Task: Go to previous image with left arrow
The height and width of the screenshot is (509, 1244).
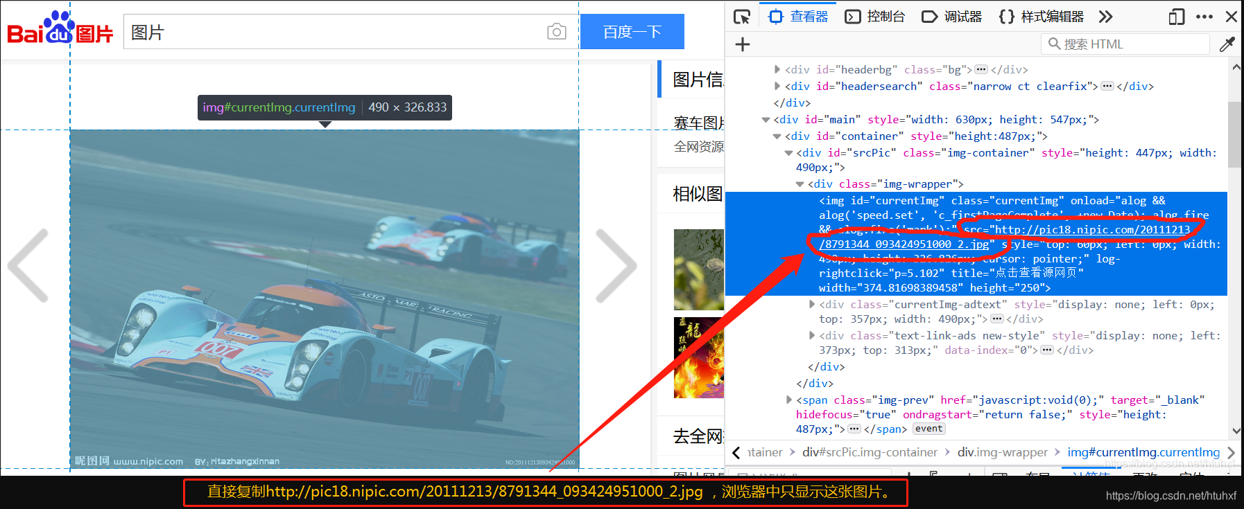Action: [28, 265]
